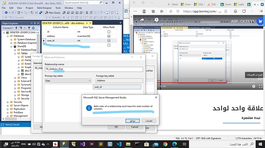The image size is (265, 148).
Task: Click the Object Explorer refresh icon
Action: coord(33,28)
